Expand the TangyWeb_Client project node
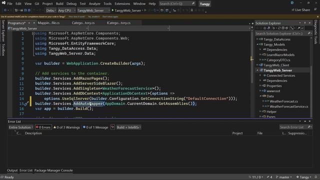Screen dimensions: 320x180 coord(257,65)
